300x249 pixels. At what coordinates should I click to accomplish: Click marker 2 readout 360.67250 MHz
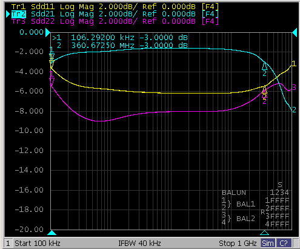[x=122, y=45]
